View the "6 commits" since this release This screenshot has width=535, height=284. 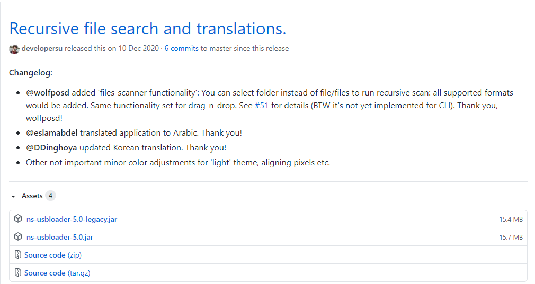coord(181,49)
